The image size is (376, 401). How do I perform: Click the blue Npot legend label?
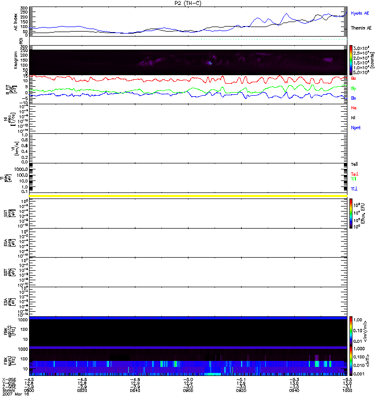[x=355, y=128]
